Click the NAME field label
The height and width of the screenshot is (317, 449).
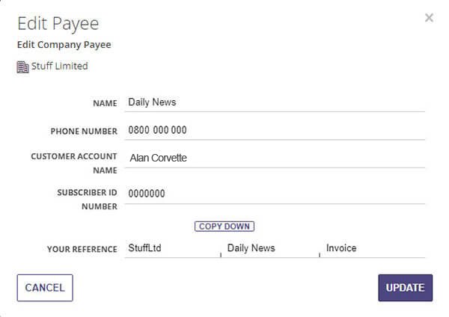point(105,102)
